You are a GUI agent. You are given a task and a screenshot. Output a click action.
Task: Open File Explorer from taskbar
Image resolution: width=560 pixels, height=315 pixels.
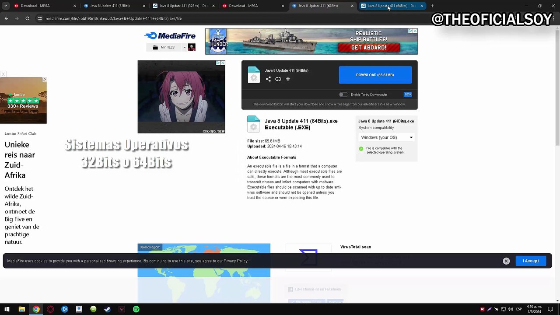click(x=21, y=309)
